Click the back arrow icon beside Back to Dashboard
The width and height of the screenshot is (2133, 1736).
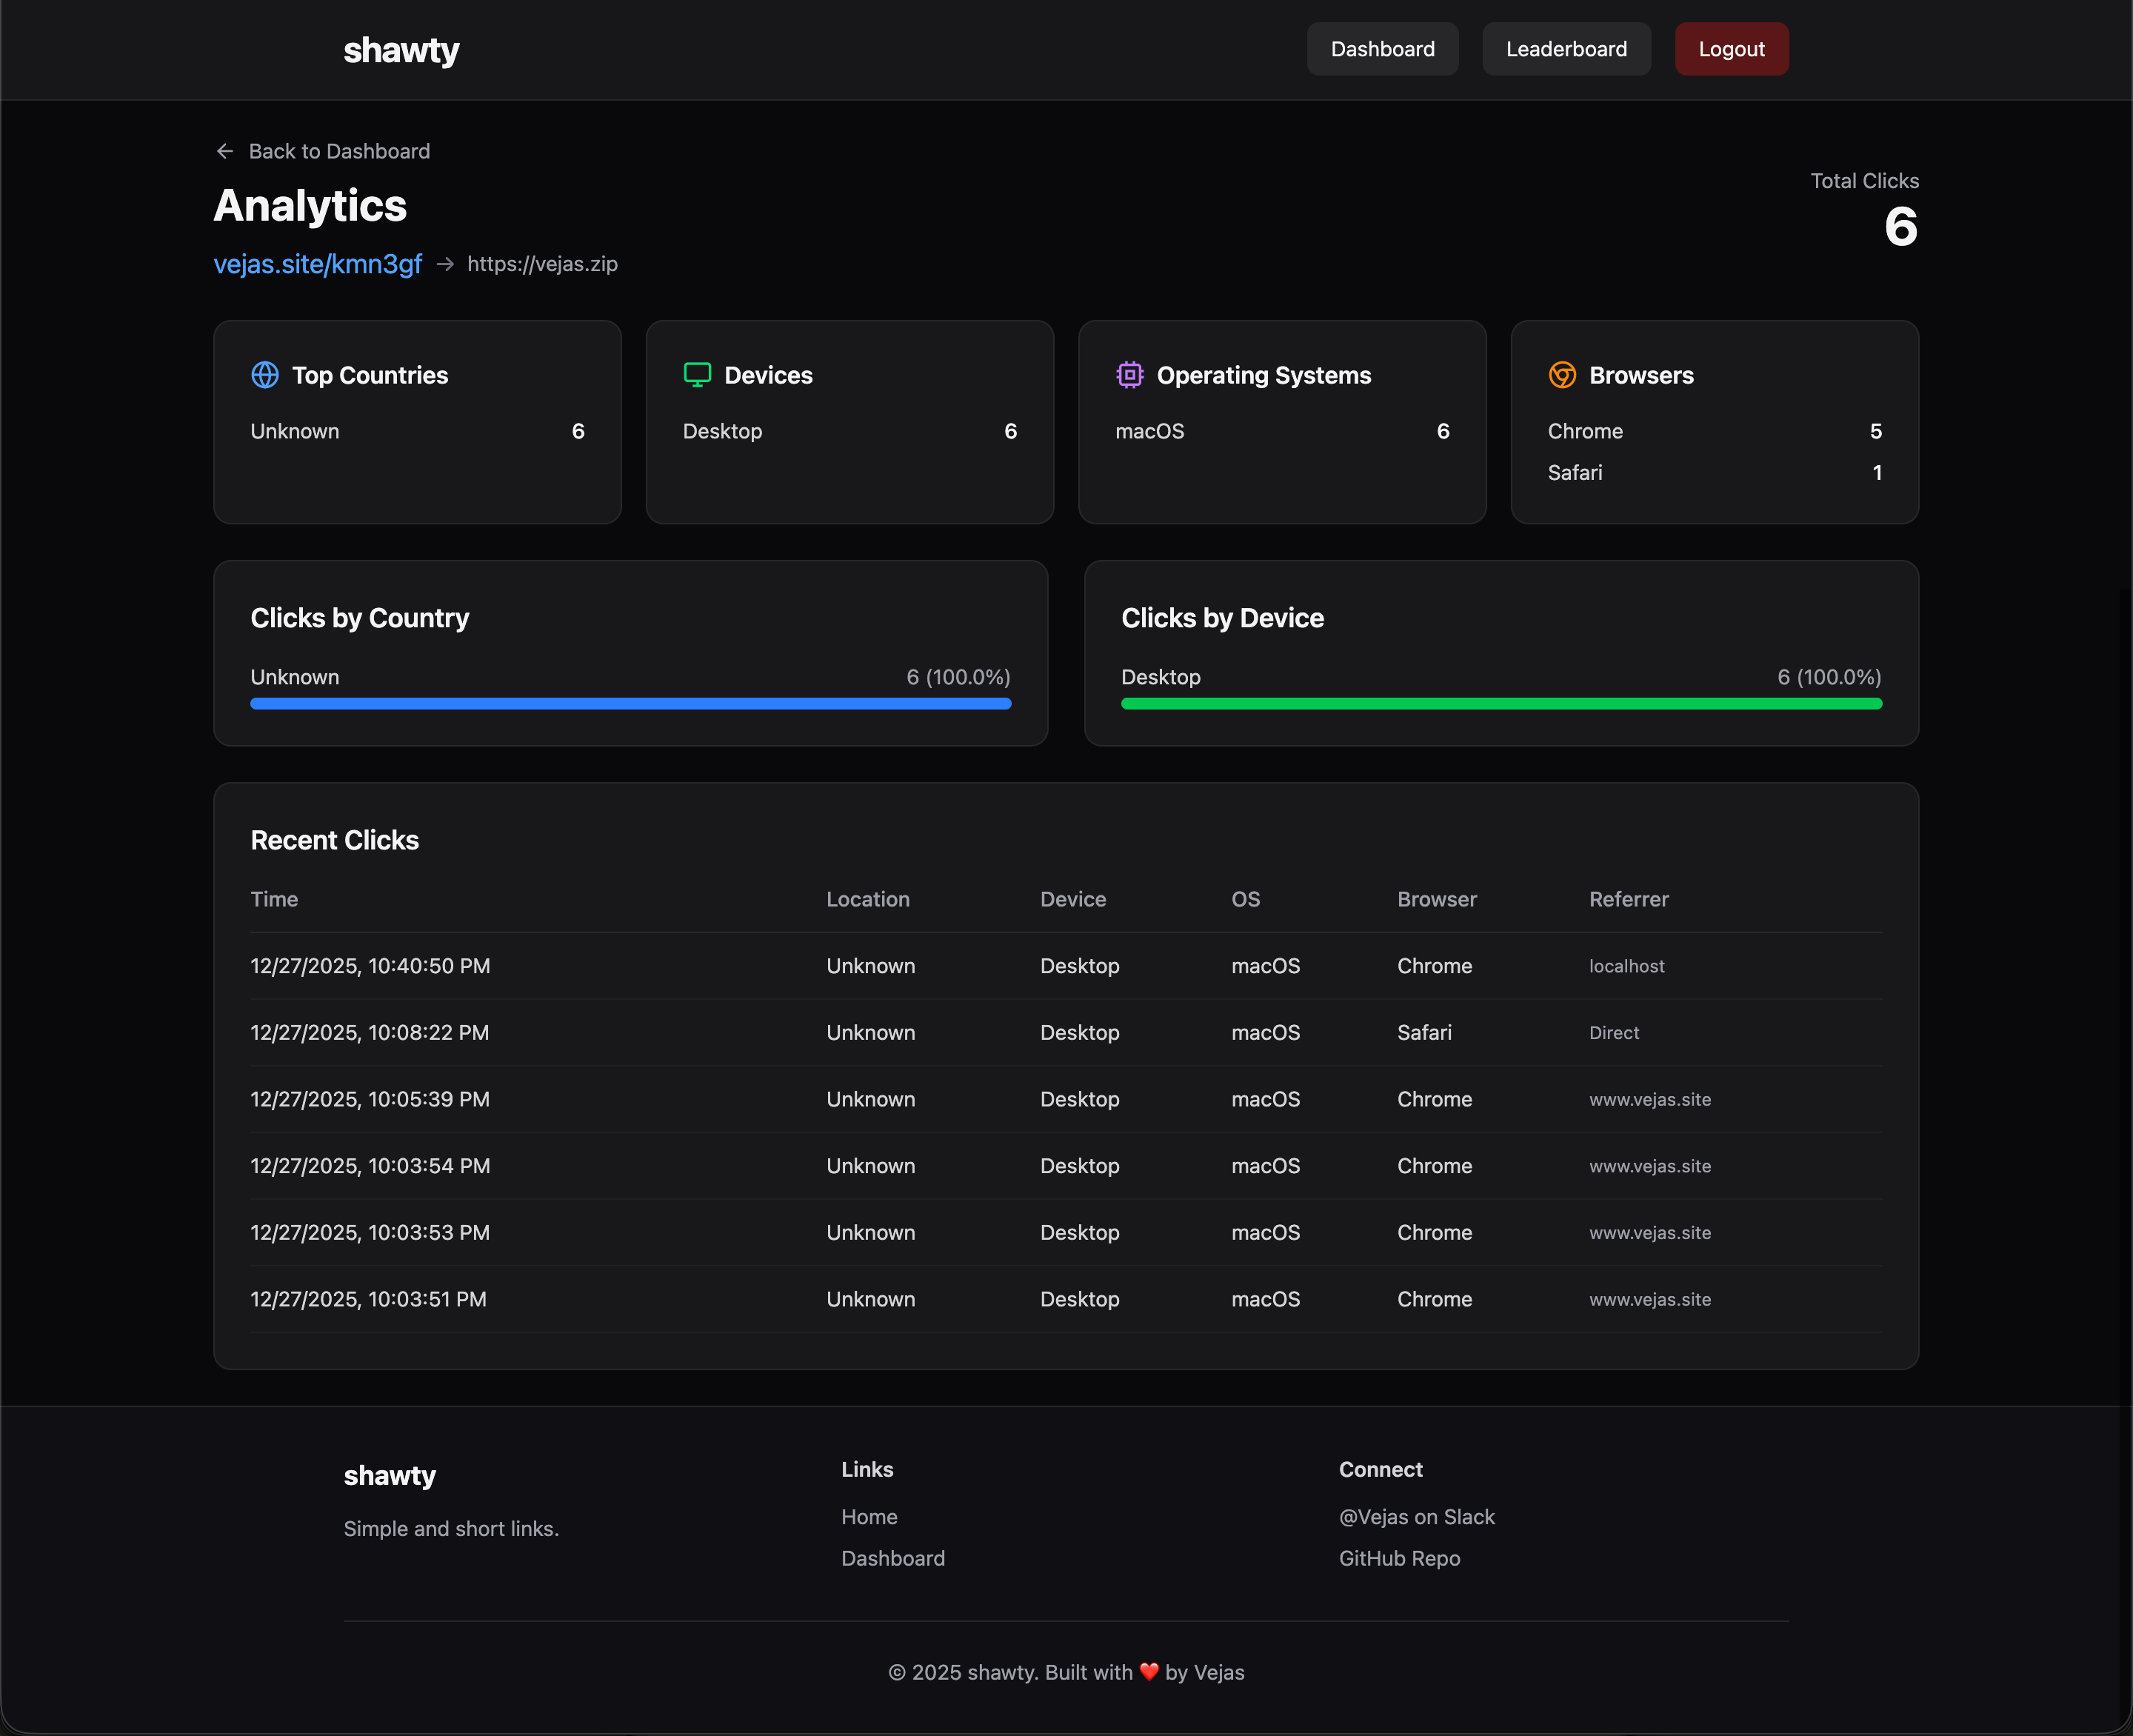coord(225,151)
